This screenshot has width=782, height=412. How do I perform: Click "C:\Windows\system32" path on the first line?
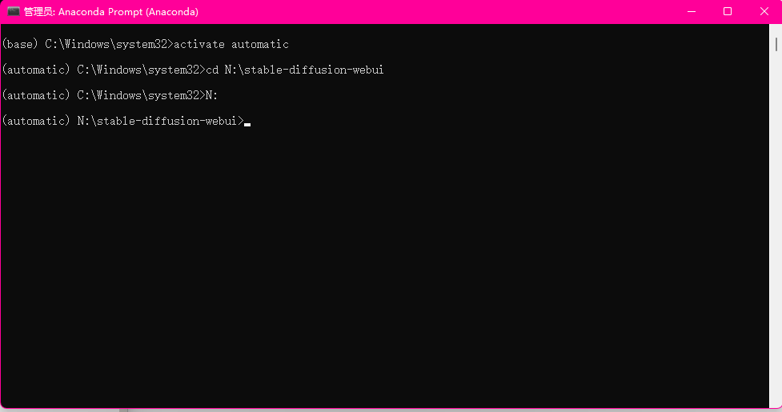[106, 44]
